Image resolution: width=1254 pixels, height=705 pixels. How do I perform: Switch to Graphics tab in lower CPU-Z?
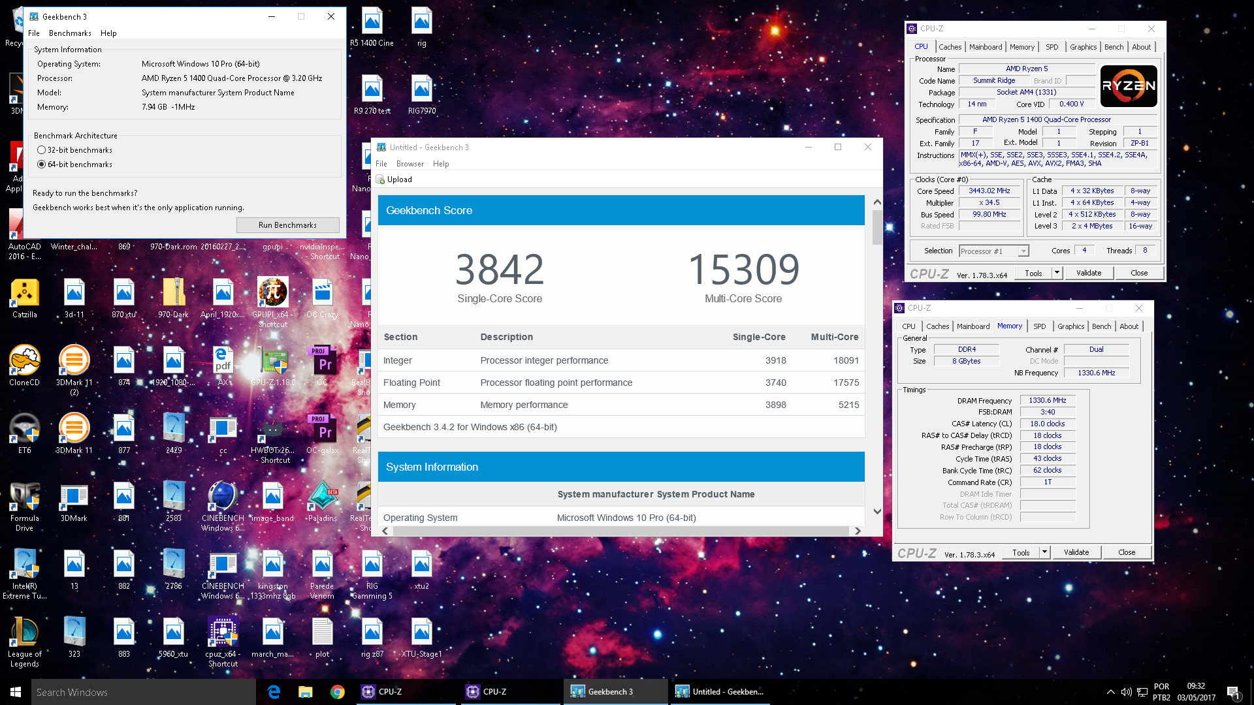tap(1070, 326)
